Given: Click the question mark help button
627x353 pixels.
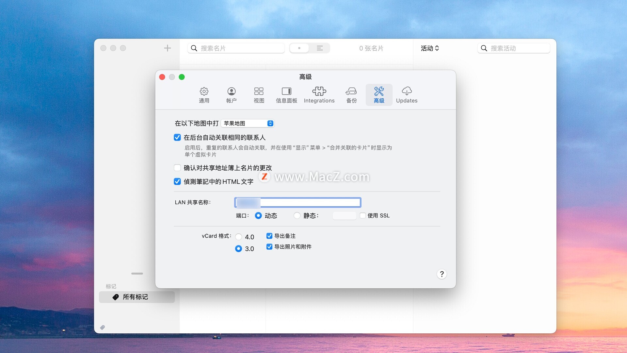Looking at the screenshot, I should point(442,274).
